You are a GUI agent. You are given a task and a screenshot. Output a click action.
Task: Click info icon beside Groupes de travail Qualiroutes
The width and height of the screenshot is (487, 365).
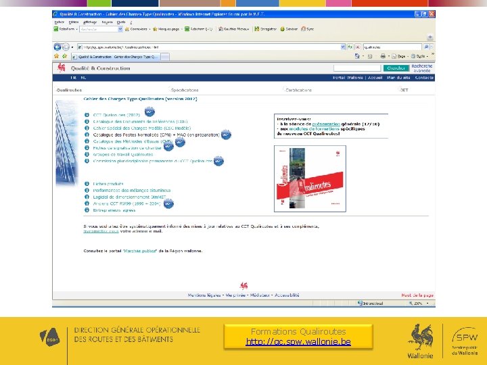click(x=87, y=154)
